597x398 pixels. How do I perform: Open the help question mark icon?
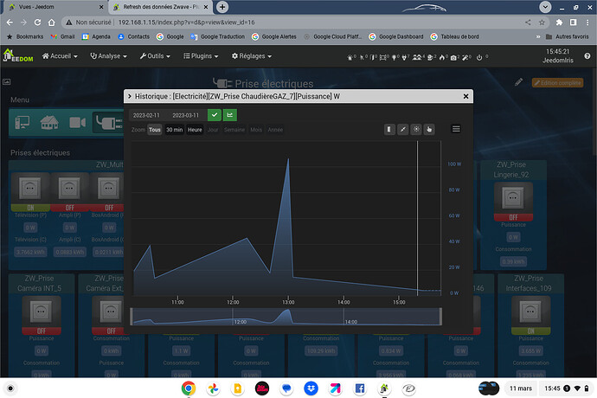587,56
